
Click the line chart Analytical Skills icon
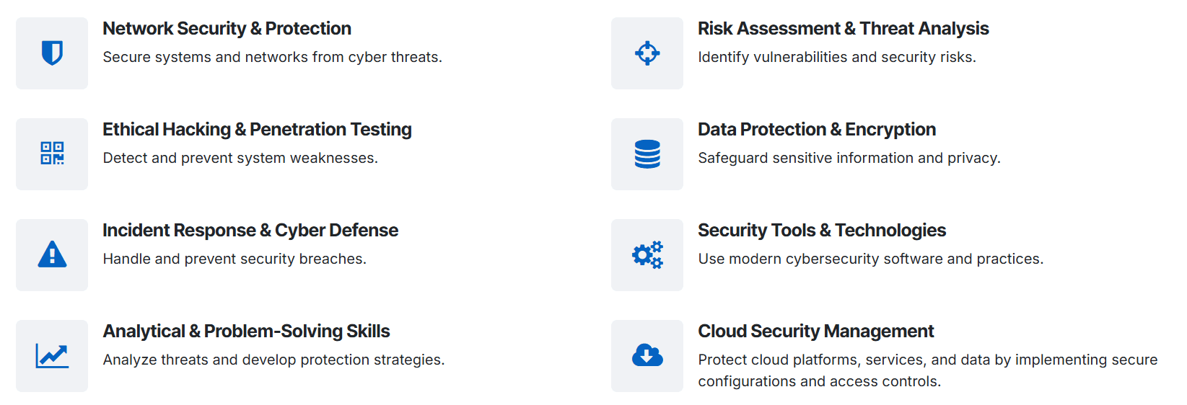pyautogui.click(x=52, y=356)
